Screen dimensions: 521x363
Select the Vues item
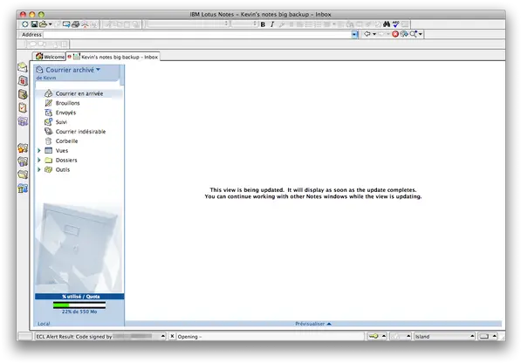click(x=62, y=150)
